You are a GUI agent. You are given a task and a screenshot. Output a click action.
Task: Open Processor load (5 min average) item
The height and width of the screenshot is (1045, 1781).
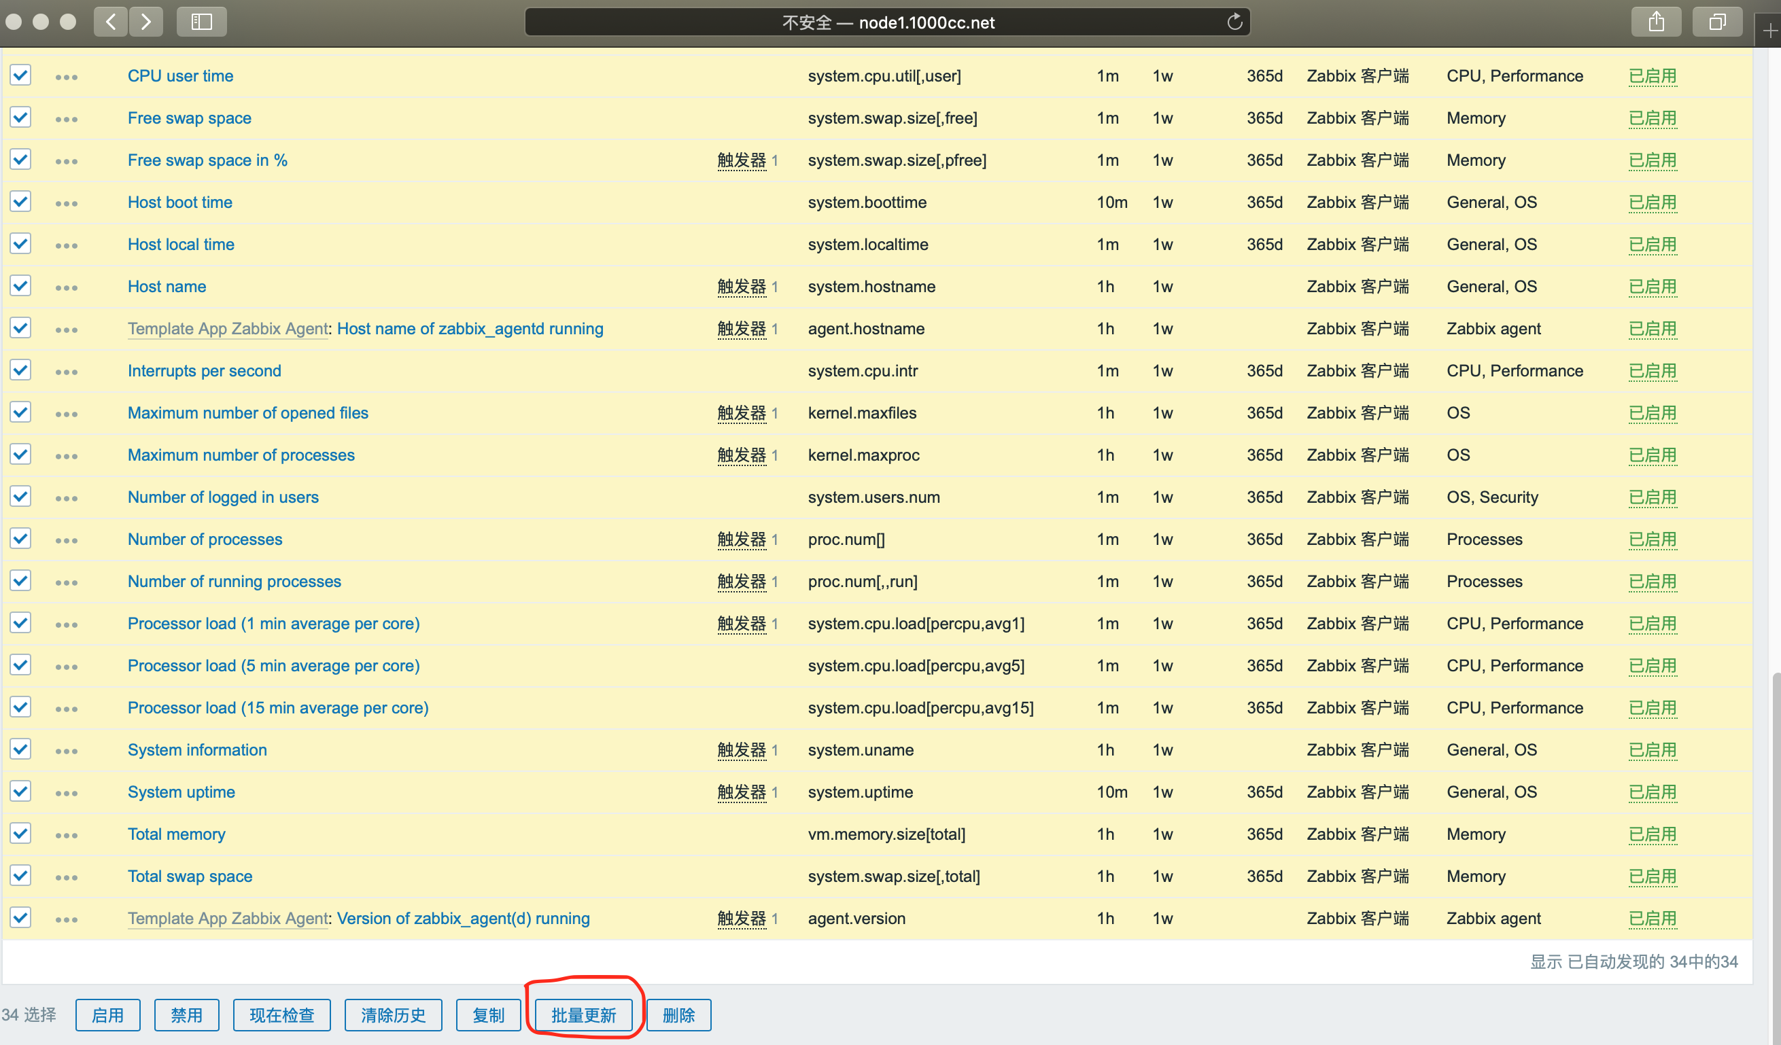tap(273, 666)
